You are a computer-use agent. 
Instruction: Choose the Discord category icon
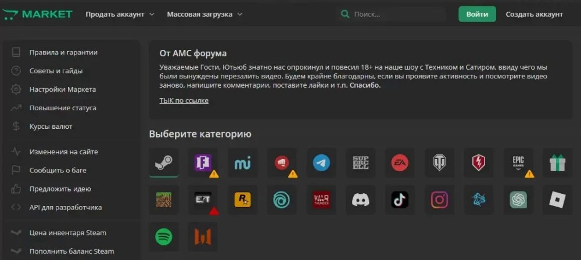pyautogui.click(x=361, y=200)
